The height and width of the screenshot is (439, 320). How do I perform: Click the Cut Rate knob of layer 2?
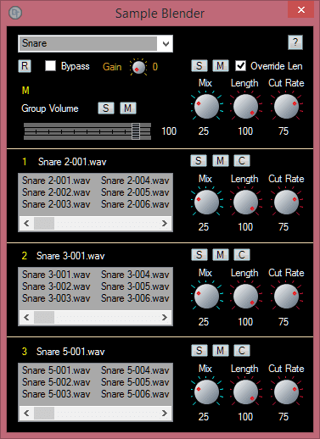[x=286, y=296]
